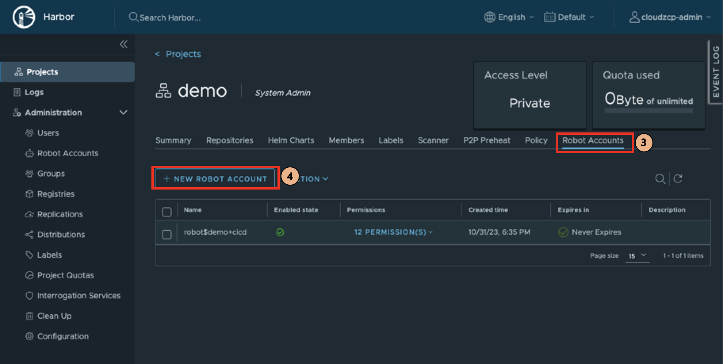723x364 pixels.
Task: Click the globe language icon
Action: (490, 17)
